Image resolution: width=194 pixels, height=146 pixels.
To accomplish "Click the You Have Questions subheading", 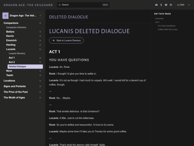I will tap(69, 60).
